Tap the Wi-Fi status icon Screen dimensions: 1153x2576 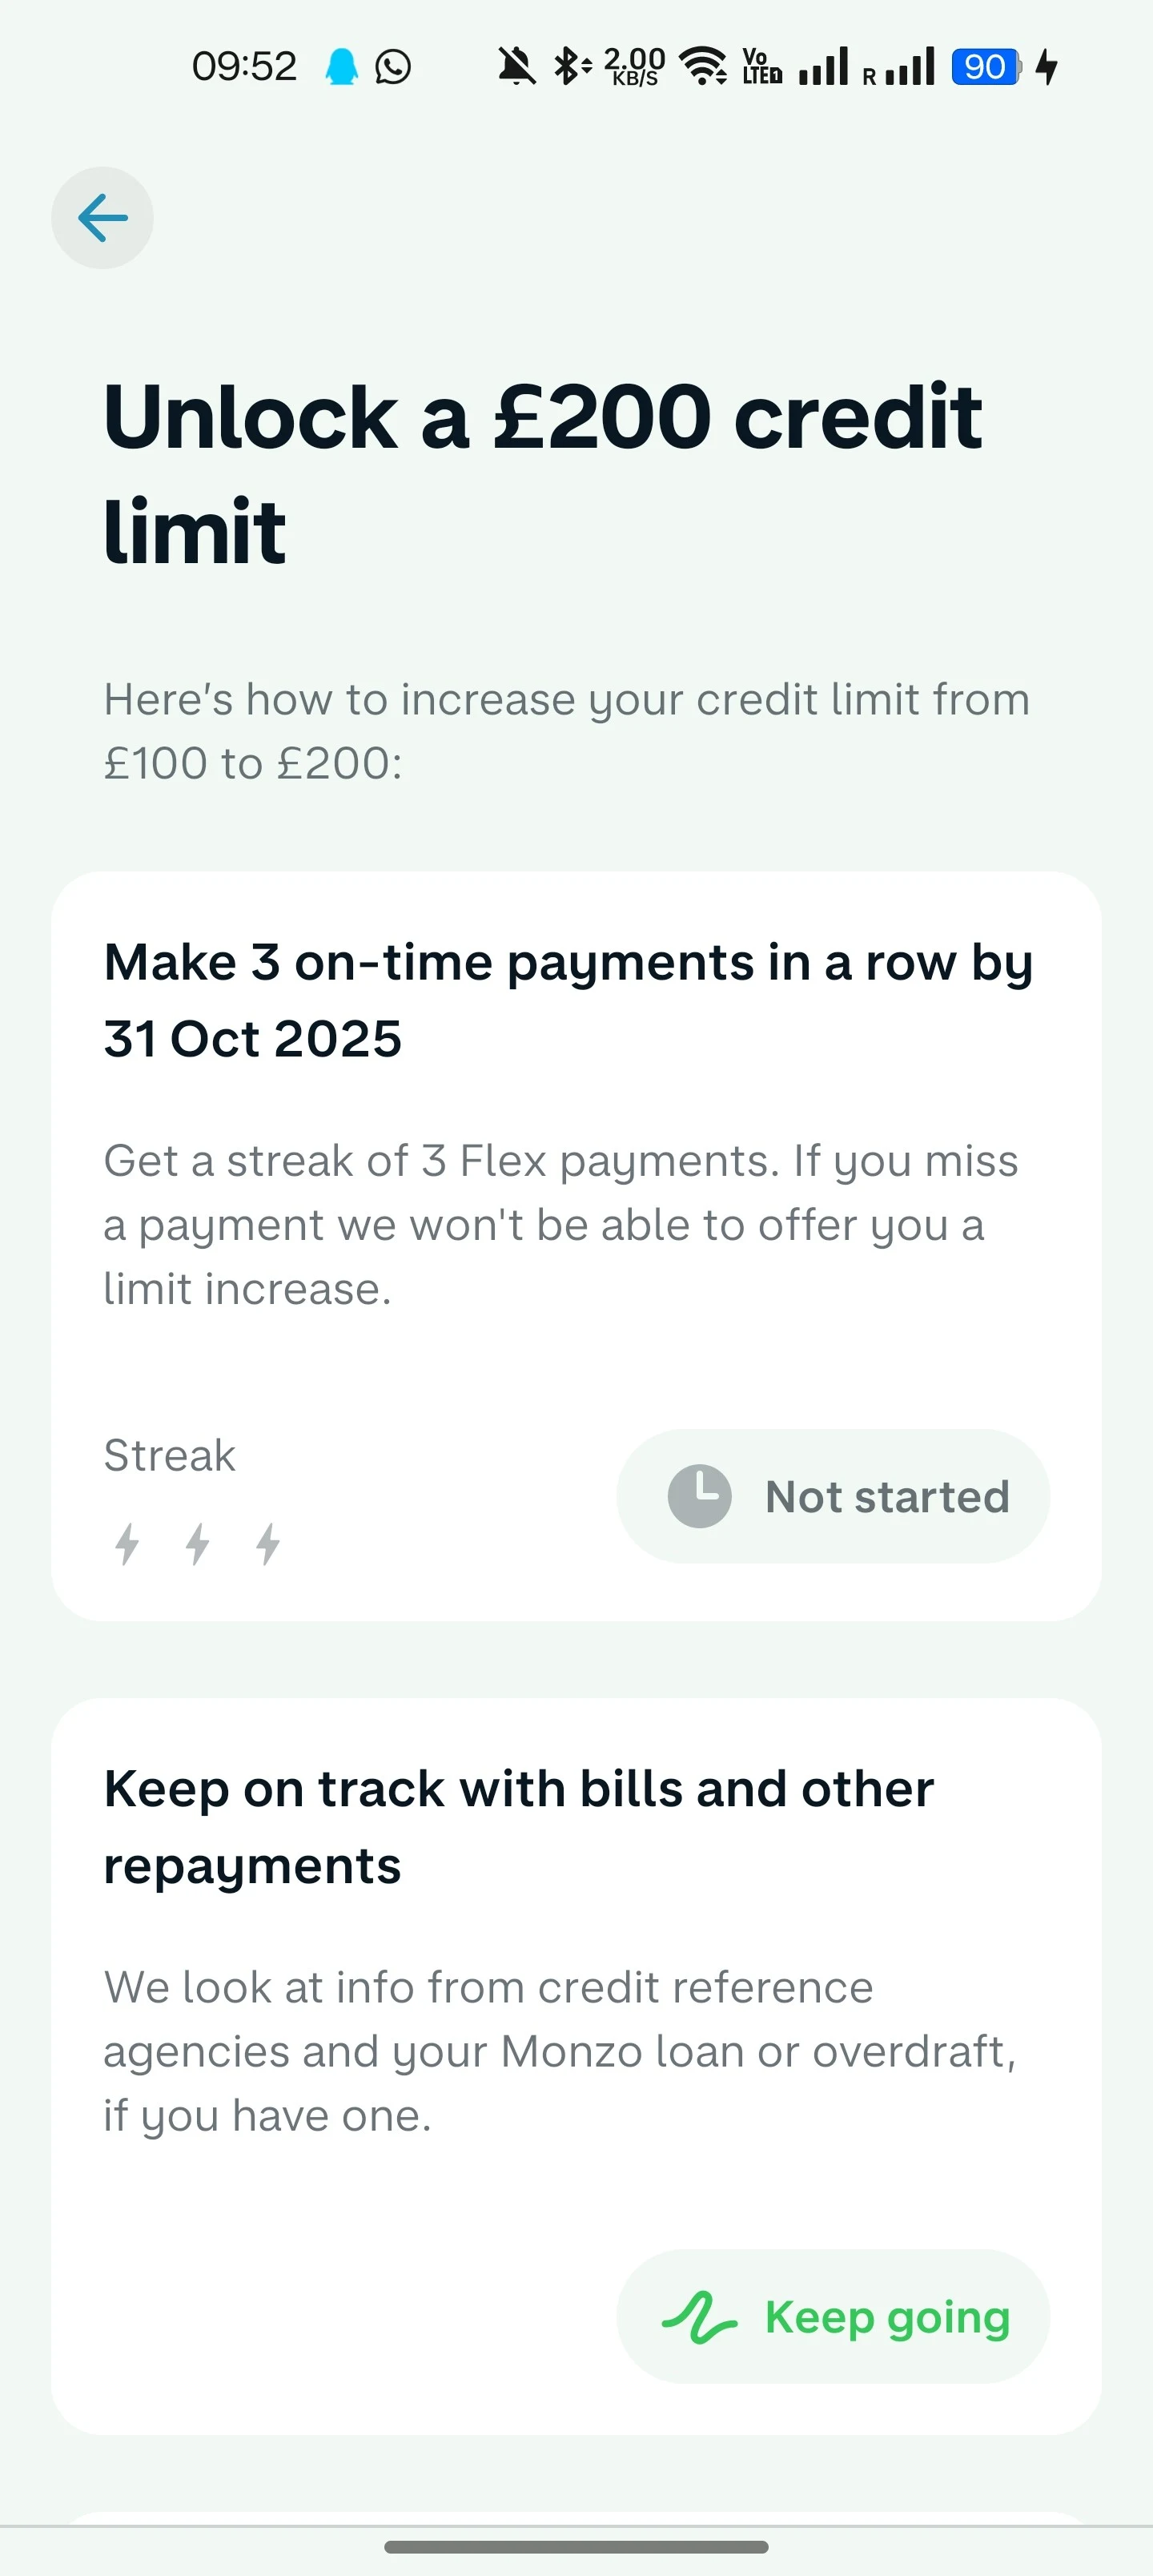click(703, 67)
